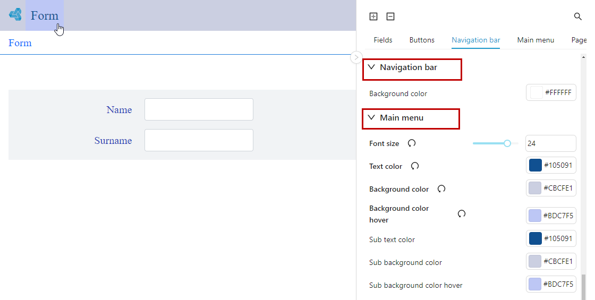This screenshot has height=300, width=595.
Task: Switch to the Fields tab
Action: click(383, 40)
